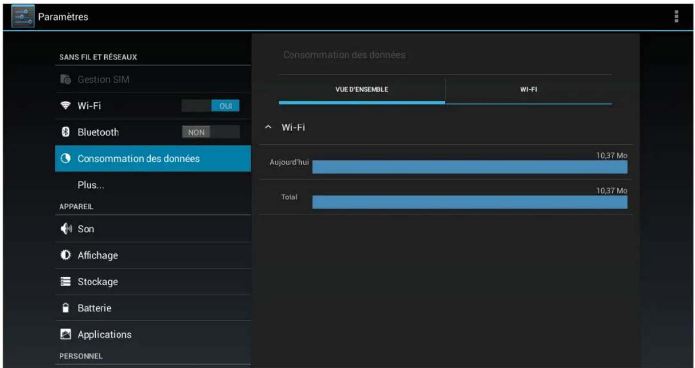Open Consommation des données settings entry
The height and width of the screenshot is (368, 695).
153,159
